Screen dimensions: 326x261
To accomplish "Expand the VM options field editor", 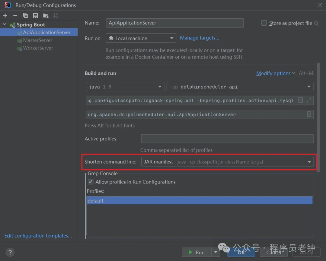I will [x=309, y=100].
